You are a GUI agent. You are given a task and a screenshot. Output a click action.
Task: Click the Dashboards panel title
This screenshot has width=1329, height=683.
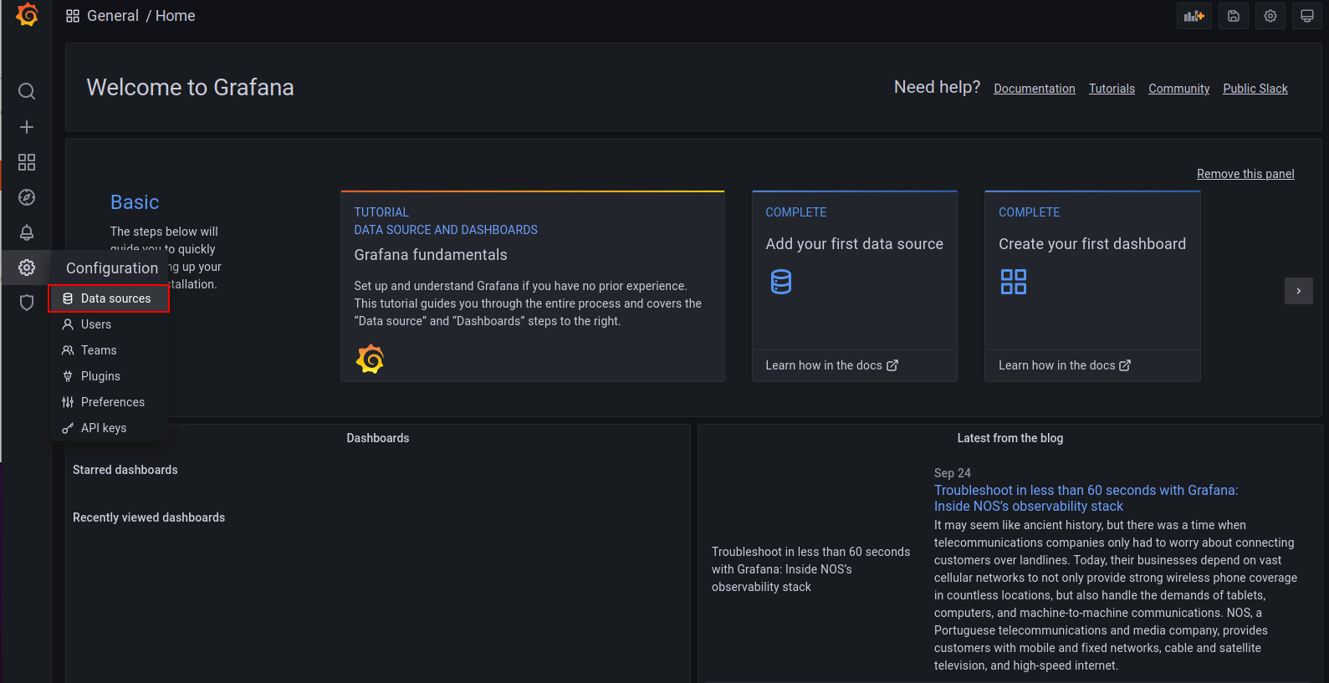[378, 438]
